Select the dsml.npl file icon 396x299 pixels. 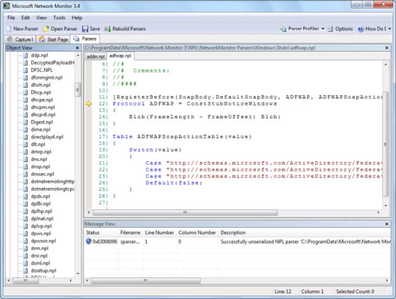[x=26, y=263]
